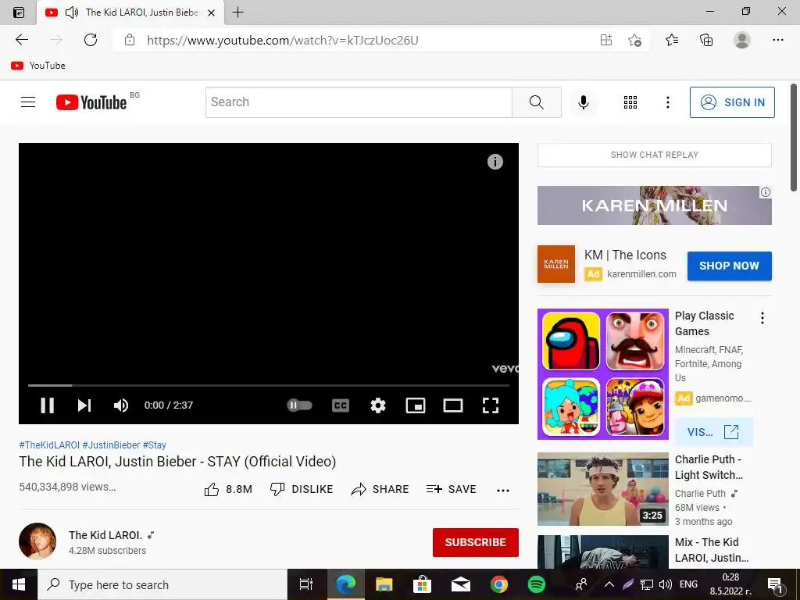
Task: Open YouTube settings three-dot menu
Action: point(667,102)
